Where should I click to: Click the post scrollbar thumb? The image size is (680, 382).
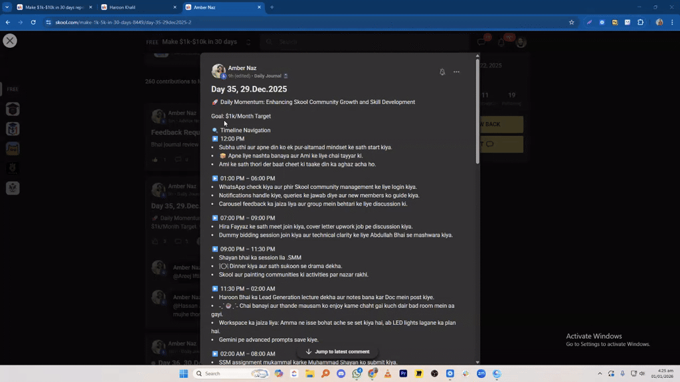tap(477, 111)
